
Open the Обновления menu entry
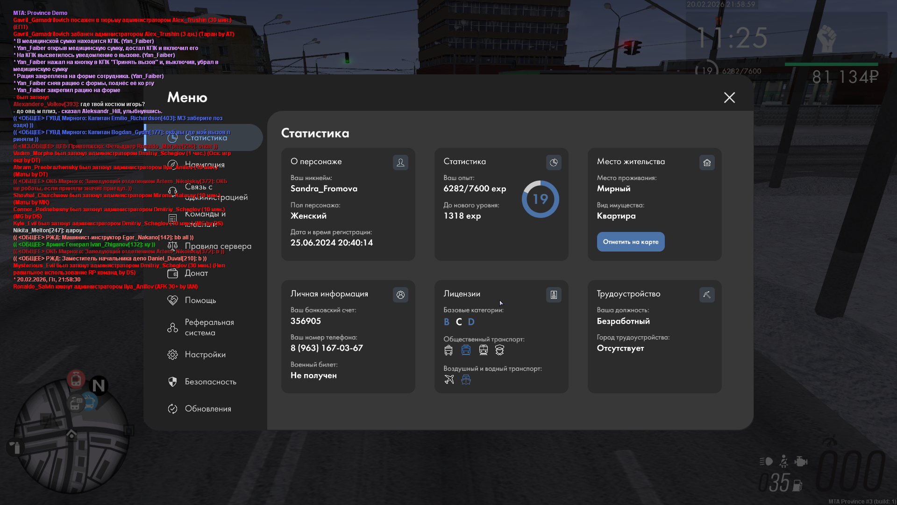click(207, 409)
